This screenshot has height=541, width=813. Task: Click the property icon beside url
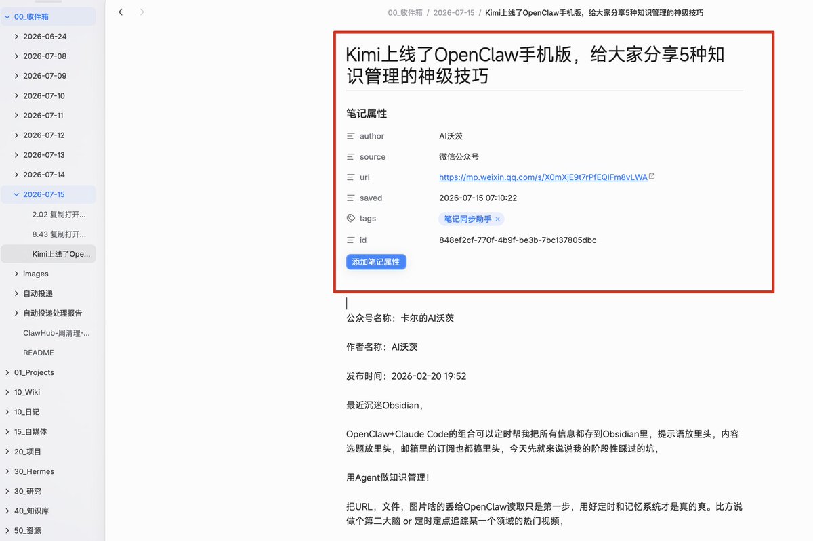[350, 177]
